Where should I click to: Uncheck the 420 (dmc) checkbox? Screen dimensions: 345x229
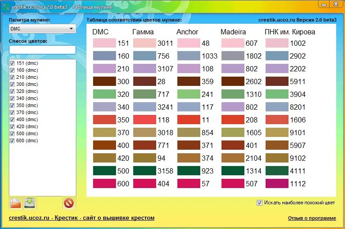tap(12, 126)
